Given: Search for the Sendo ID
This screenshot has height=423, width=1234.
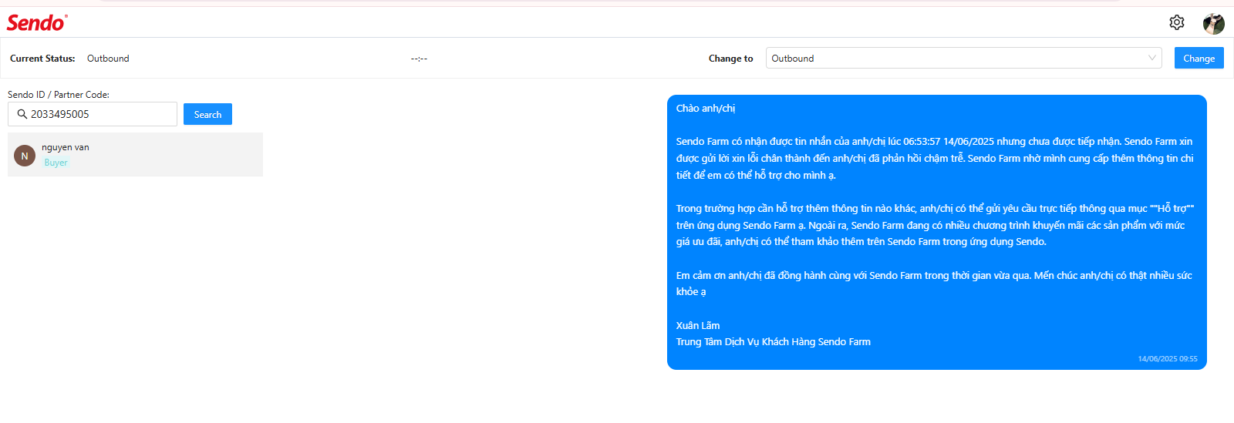Looking at the screenshot, I should coord(207,114).
